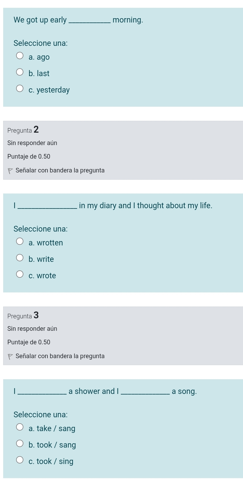Flag question 2 via 'Señalar con bandera' link
The height and width of the screenshot is (479, 243).
pos(60,170)
